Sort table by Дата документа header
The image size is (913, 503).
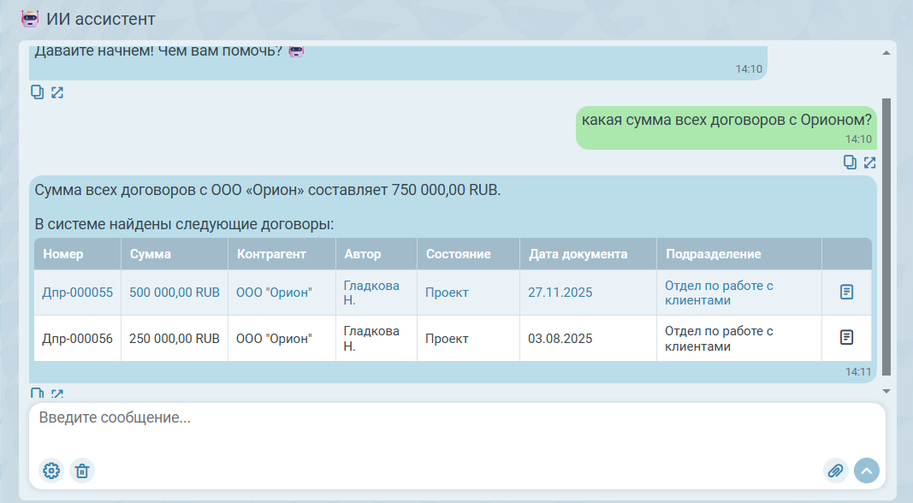(578, 254)
